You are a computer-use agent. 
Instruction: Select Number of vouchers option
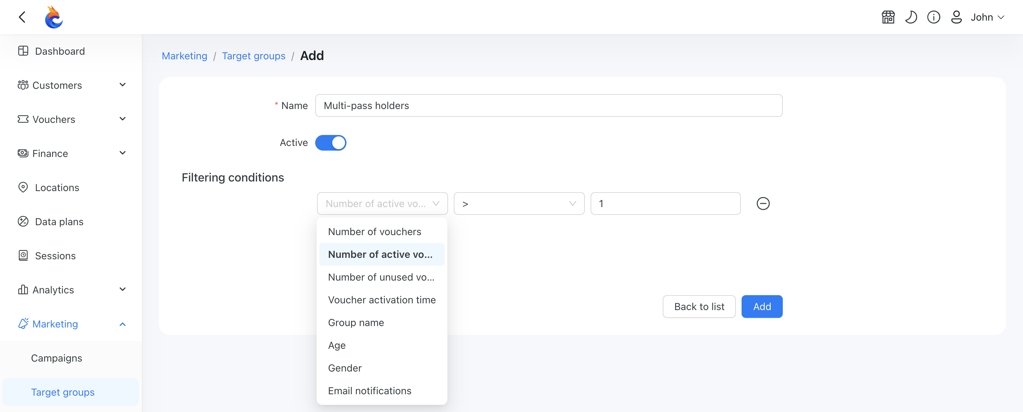[x=382, y=232]
